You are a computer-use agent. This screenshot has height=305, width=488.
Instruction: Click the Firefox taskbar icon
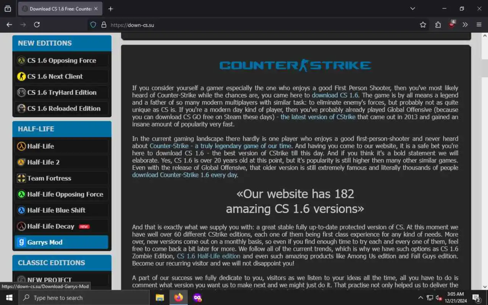pos(178,298)
